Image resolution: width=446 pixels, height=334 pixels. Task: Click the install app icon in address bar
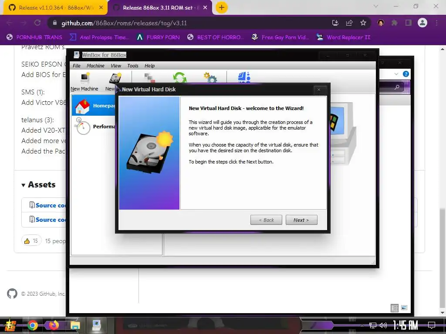click(335, 23)
